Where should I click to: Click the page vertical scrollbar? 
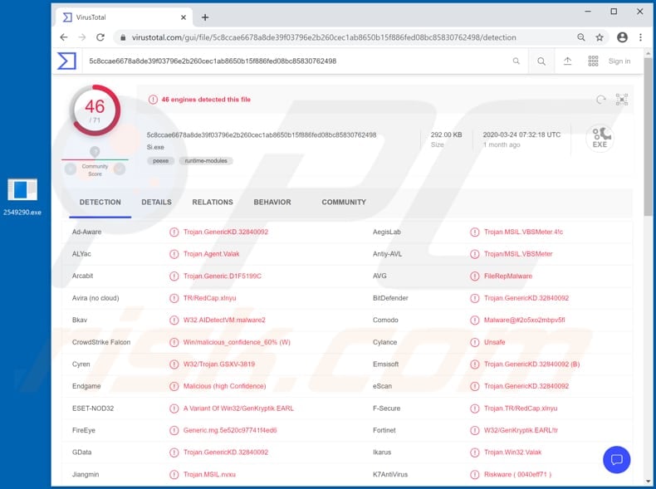pos(648,137)
